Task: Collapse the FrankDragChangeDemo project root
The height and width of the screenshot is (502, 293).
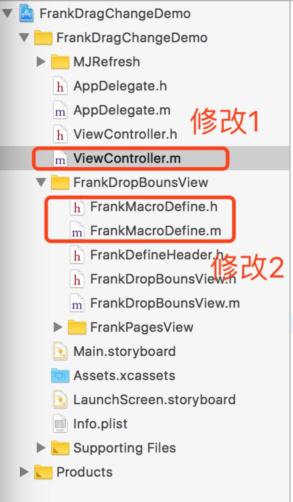Action: 7,14
